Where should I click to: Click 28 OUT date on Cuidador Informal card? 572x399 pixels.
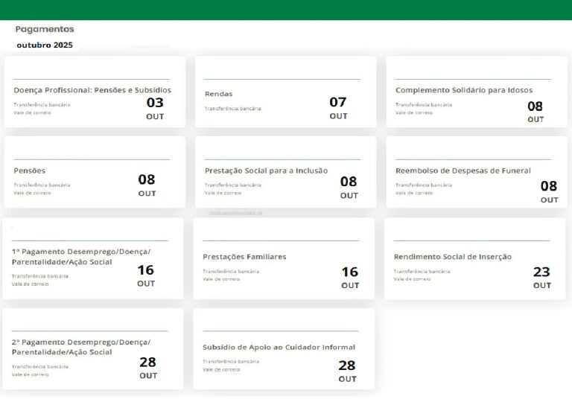(x=347, y=370)
